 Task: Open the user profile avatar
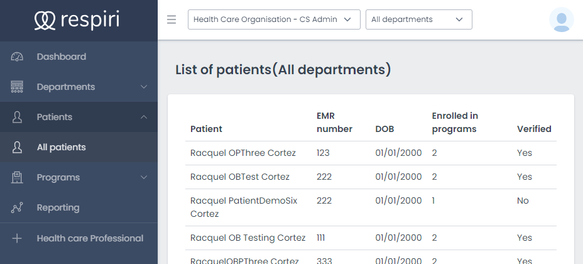[561, 19]
